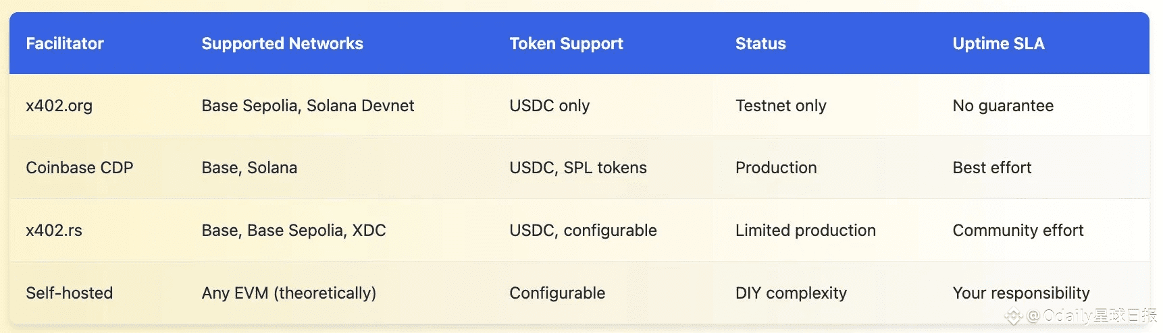The width and height of the screenshot is (1163, 333).
Task: Click the "Any EVM (theoretically)" cell
Action: (289, 293)
